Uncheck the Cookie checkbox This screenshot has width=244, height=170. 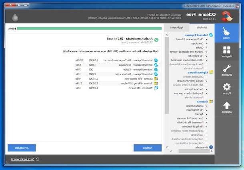click(x=206, y=48)
